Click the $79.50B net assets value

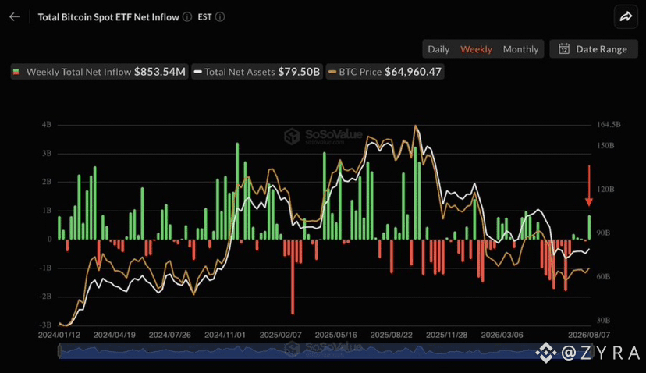click(x=299, y=72)
